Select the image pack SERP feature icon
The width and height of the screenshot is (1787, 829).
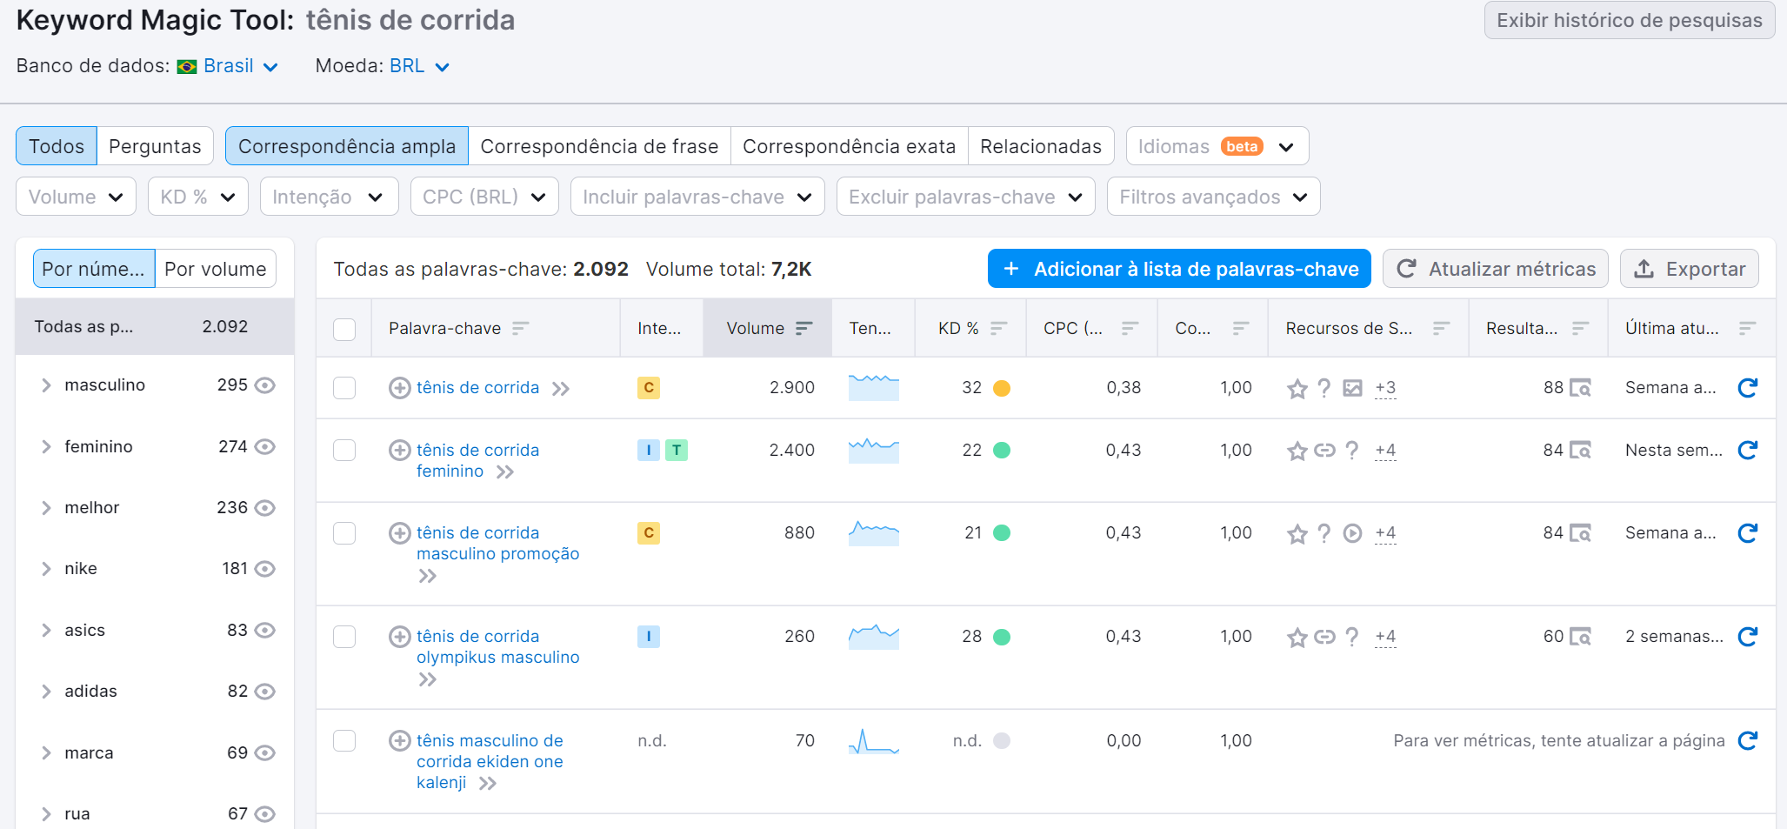coord(1352,389)
